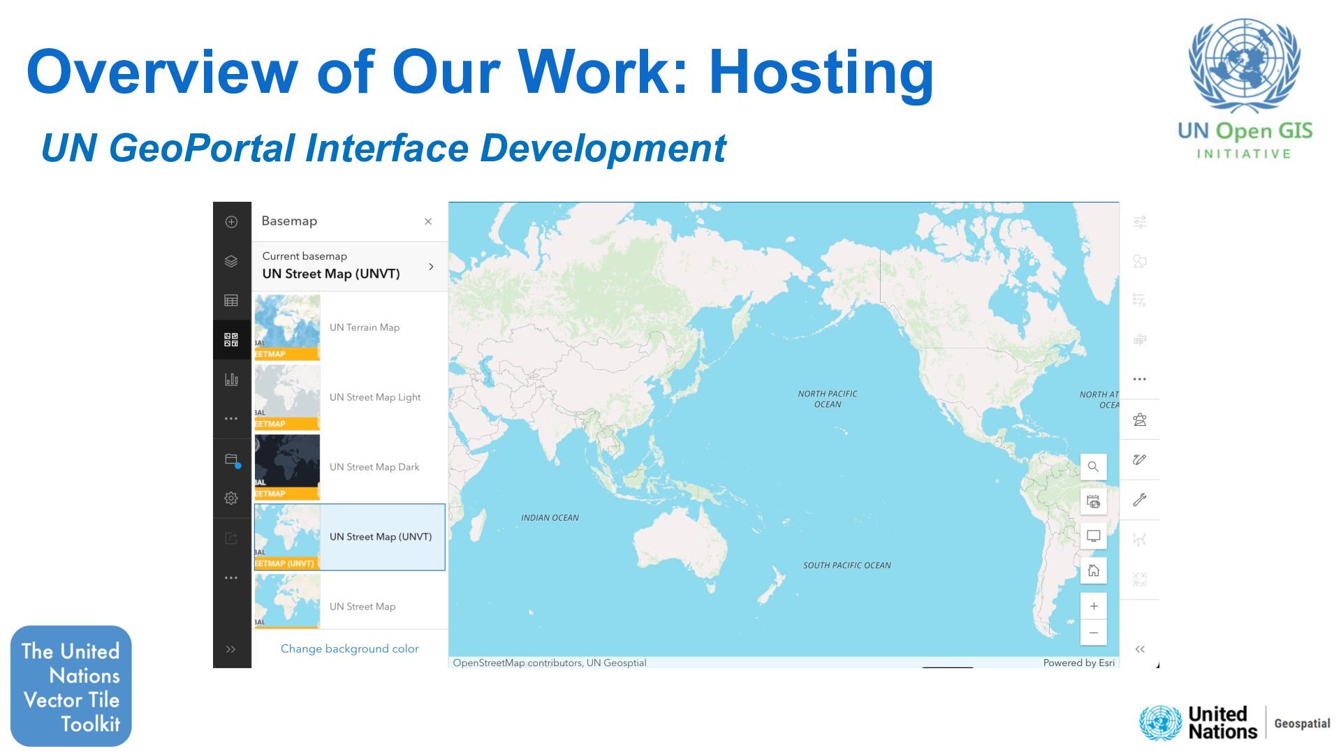Screen dimensions: 1341x754
Task: Click the sketch pencil icon
Action: pyautogui.click(x=1140, y=459)
